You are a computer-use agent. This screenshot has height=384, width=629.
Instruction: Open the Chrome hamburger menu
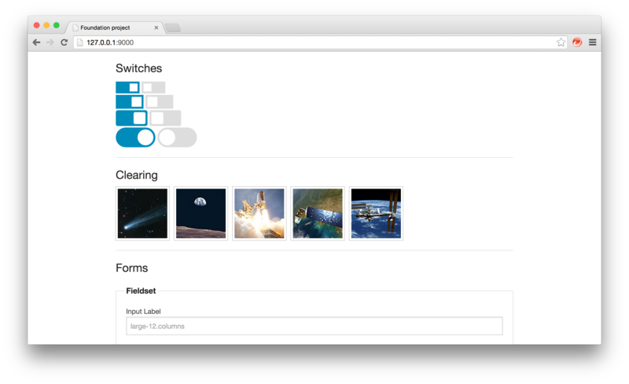[x=593, y=42]
